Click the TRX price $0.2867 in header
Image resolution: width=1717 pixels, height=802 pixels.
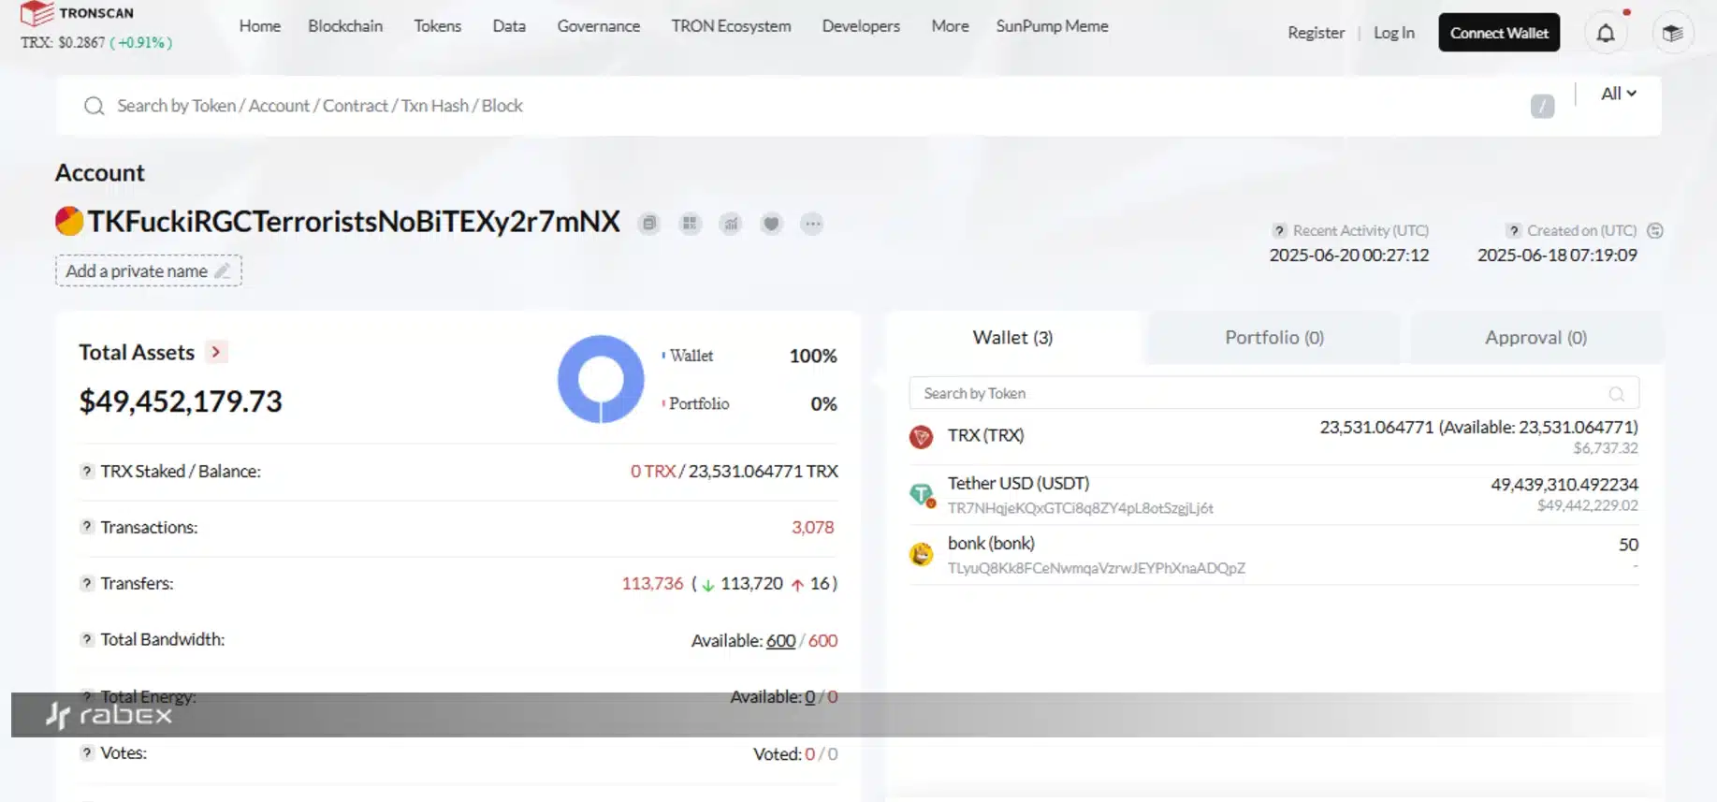click(x=81, y=42)
